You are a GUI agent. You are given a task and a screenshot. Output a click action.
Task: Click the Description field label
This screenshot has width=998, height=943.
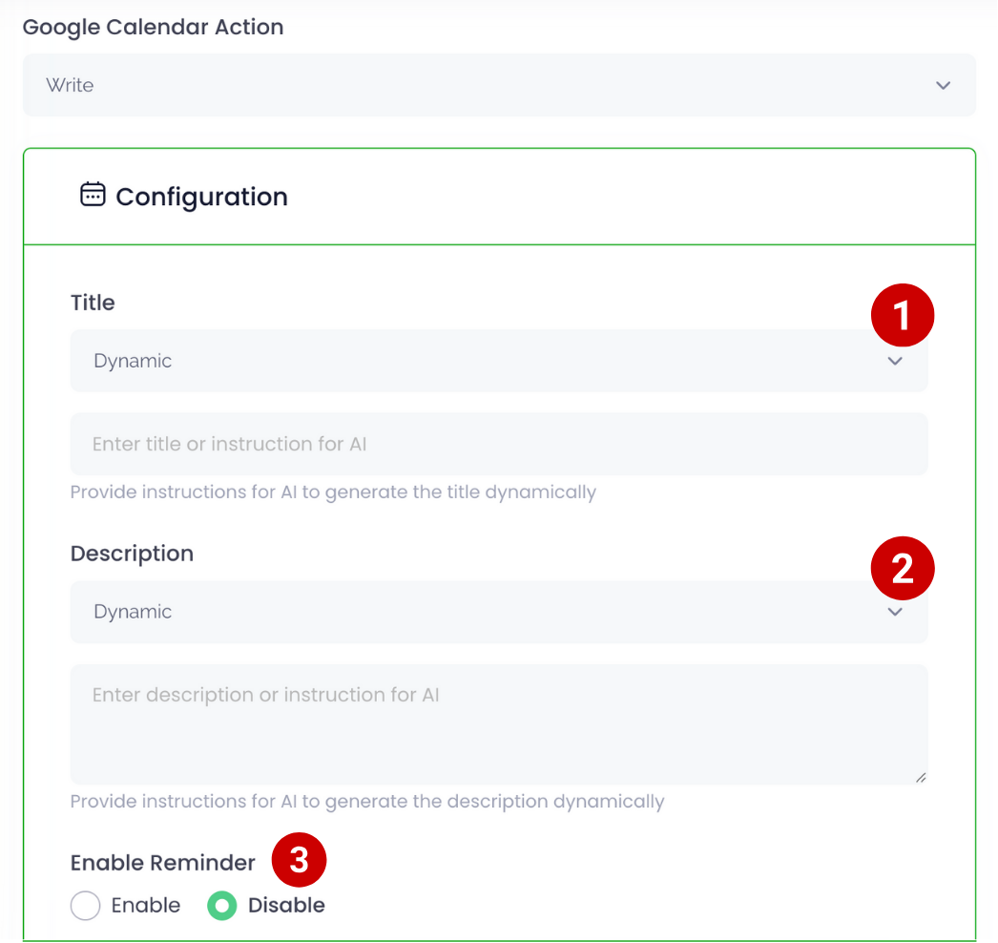132,554
